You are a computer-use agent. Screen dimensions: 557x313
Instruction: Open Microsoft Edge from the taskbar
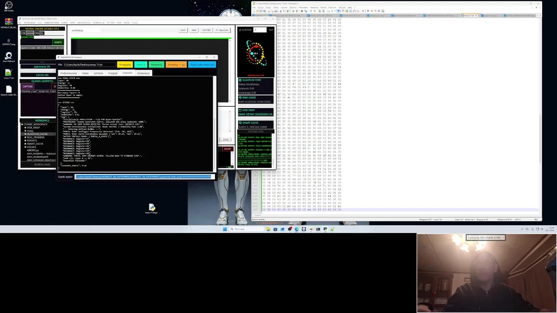297,229
